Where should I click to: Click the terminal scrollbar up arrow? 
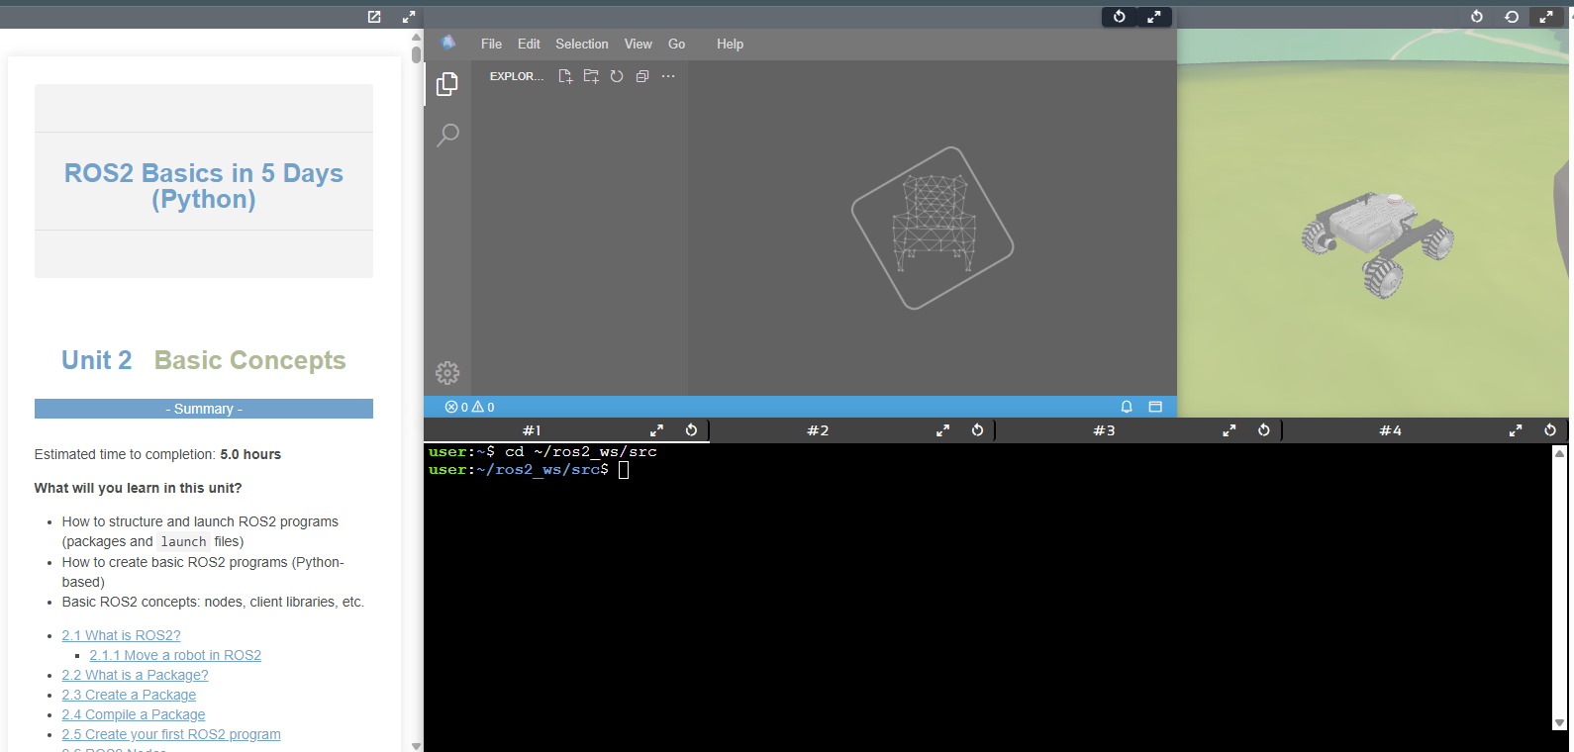1559,453
